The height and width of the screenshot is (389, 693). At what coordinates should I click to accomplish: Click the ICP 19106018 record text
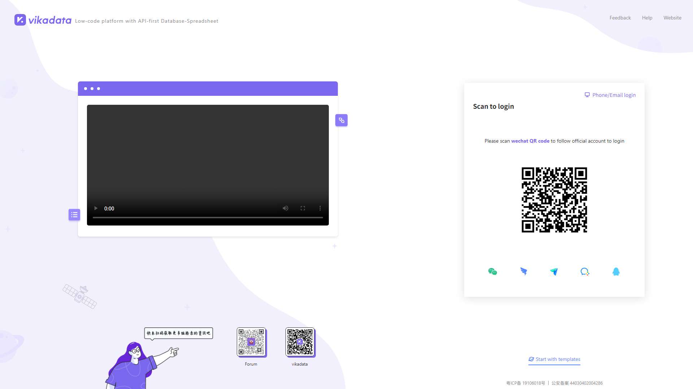point(526,383)
